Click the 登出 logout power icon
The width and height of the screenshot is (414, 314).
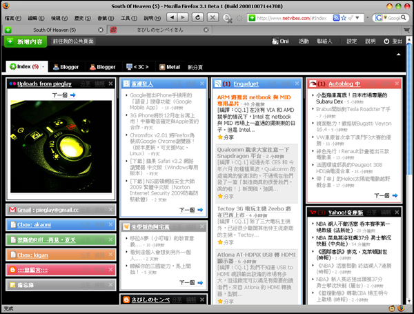pos(386,41)
